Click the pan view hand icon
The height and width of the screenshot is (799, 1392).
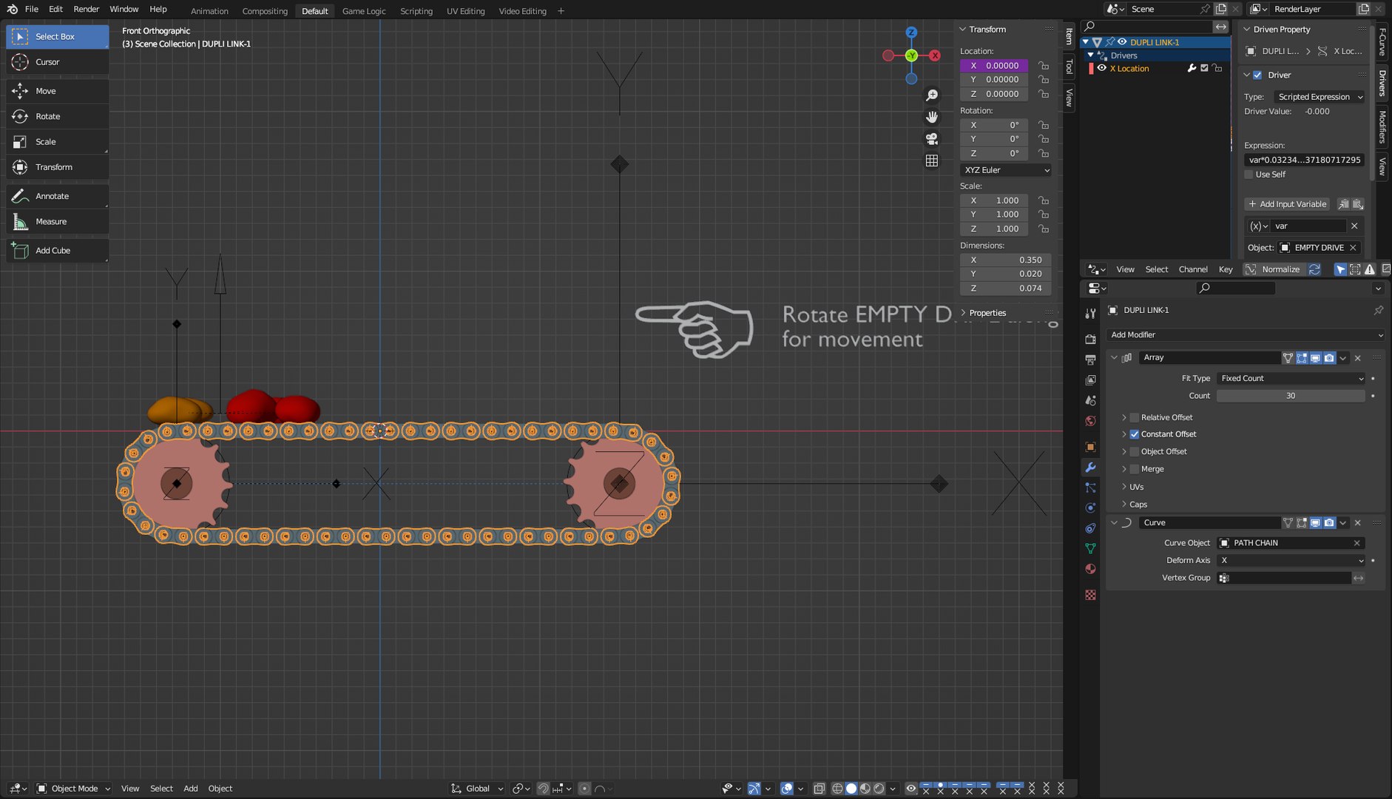pos(932,117)
